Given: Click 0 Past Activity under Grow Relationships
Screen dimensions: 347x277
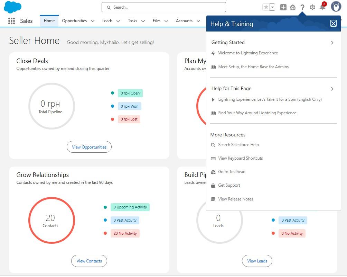Looking at the screenshot, I should (x=125, y=221).
